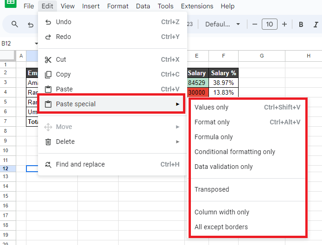Open the Insert menu
Viewport: 322px width, 245px height.
click(x=91, y=6)
